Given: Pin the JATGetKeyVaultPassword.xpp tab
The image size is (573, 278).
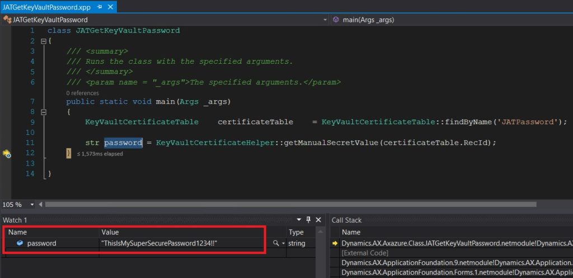Looking at the screenshot, I should (x=100, y=7).
